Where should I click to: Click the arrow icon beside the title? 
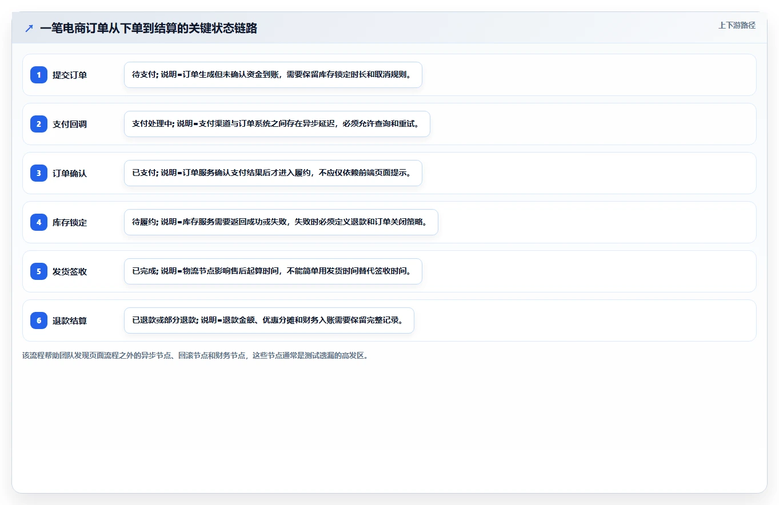[29, 28]
